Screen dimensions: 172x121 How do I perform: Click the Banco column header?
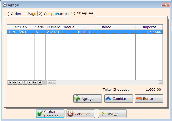coord(106,27)
